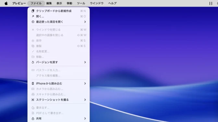Click the document icon beside PDFとして書き出す…

33,113
